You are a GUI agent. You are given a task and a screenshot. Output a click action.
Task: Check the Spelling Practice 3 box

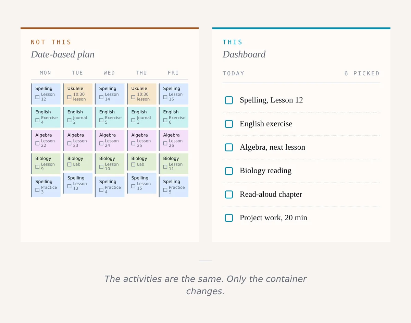tap(37, 190)
